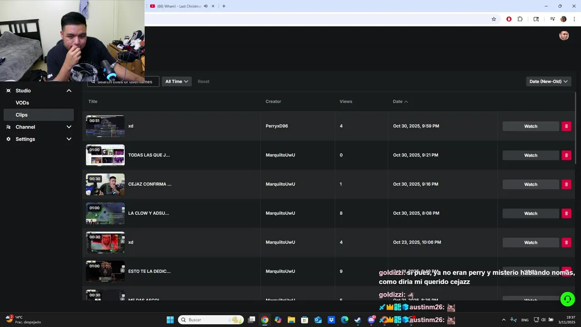The height and width of the screenshot is (327, 581).
Task: Click the Title column header
Action: click(93, 101)
